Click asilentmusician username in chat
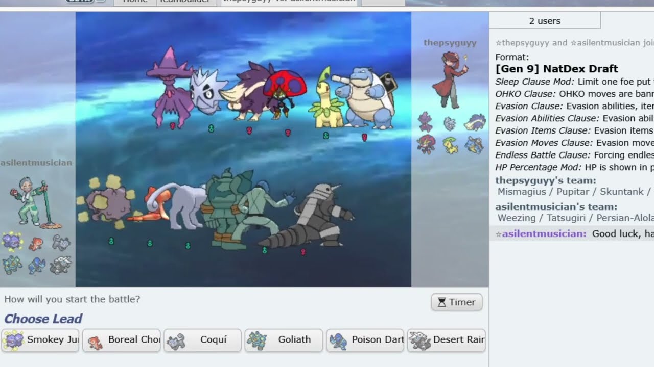The image size is (654, 367). point(544,233)
